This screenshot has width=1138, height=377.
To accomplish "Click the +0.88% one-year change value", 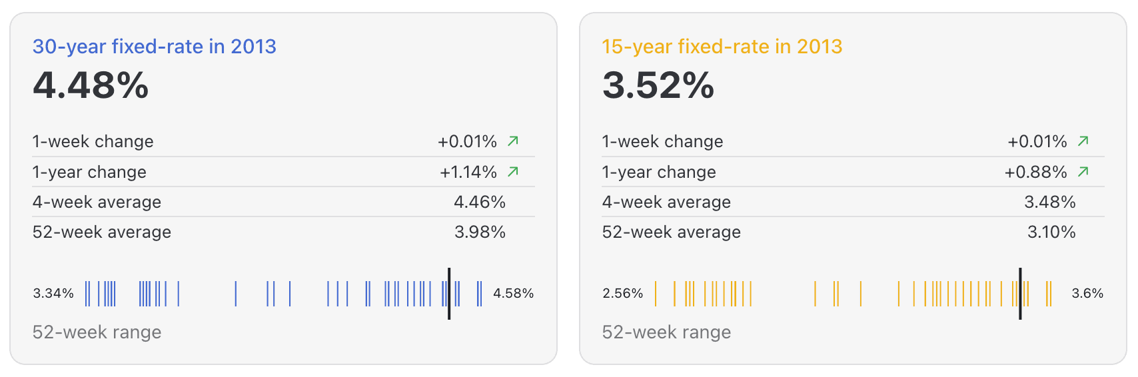I will coord(1036,173).
